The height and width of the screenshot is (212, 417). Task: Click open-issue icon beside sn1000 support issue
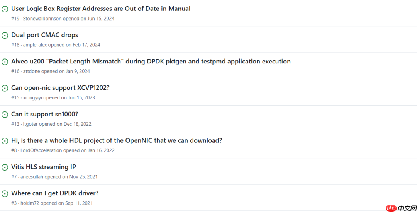[5, 115]
